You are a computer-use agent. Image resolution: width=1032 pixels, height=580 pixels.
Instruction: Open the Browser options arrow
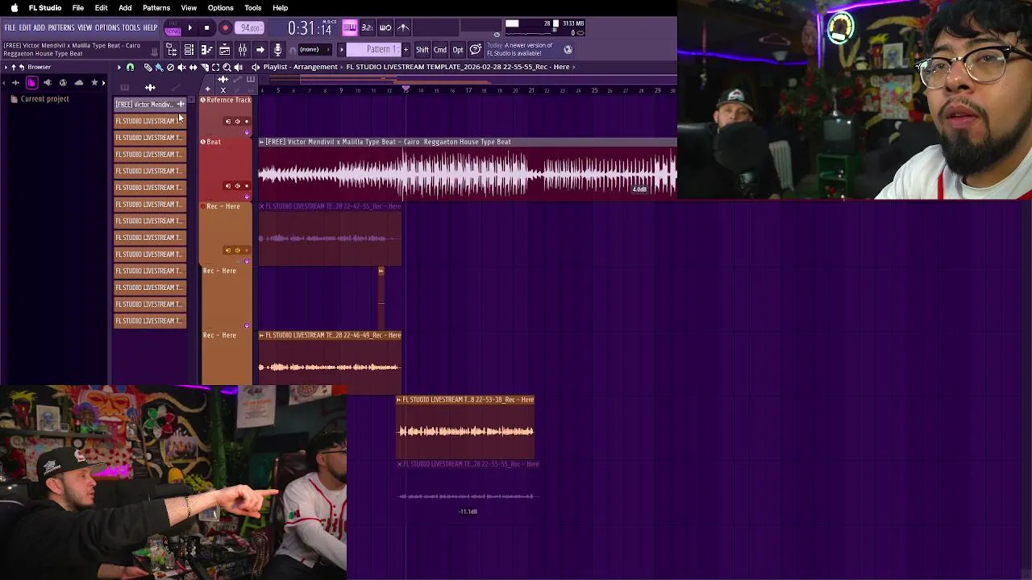[6, 67]
